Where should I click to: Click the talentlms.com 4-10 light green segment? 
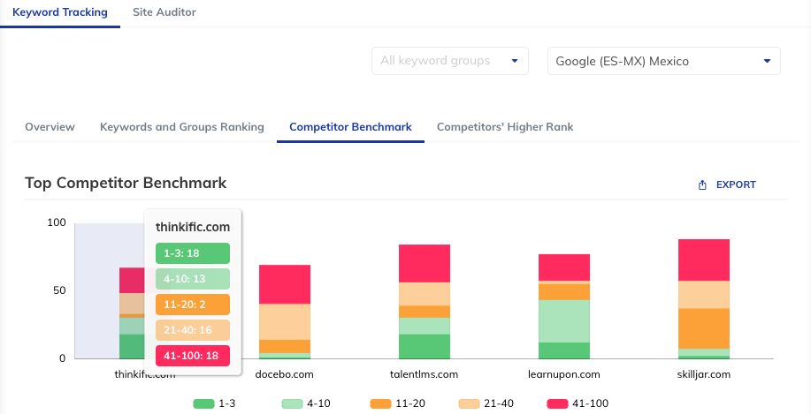425,327
